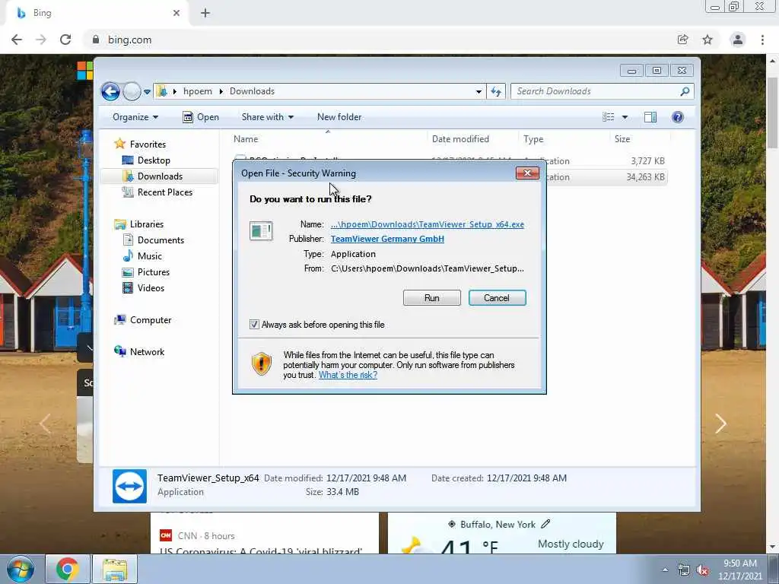Click the TeamViewer icon in details pane
This screenshot has width=779, height=584.
click(129, 486)
